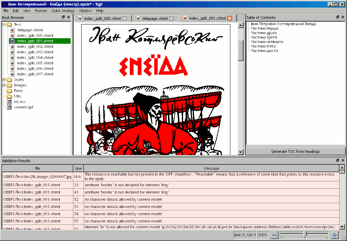This screenshot has width=347, height=241.
Task: Open the View menu
Action: [27, 11]
